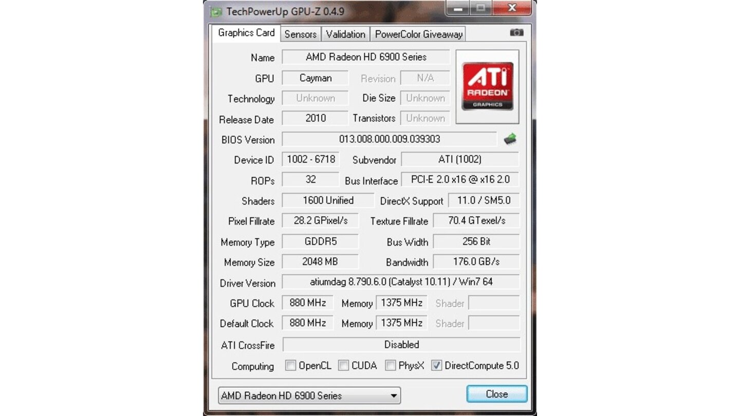Click the GPU field showing Cayman

tap(315, 78)
